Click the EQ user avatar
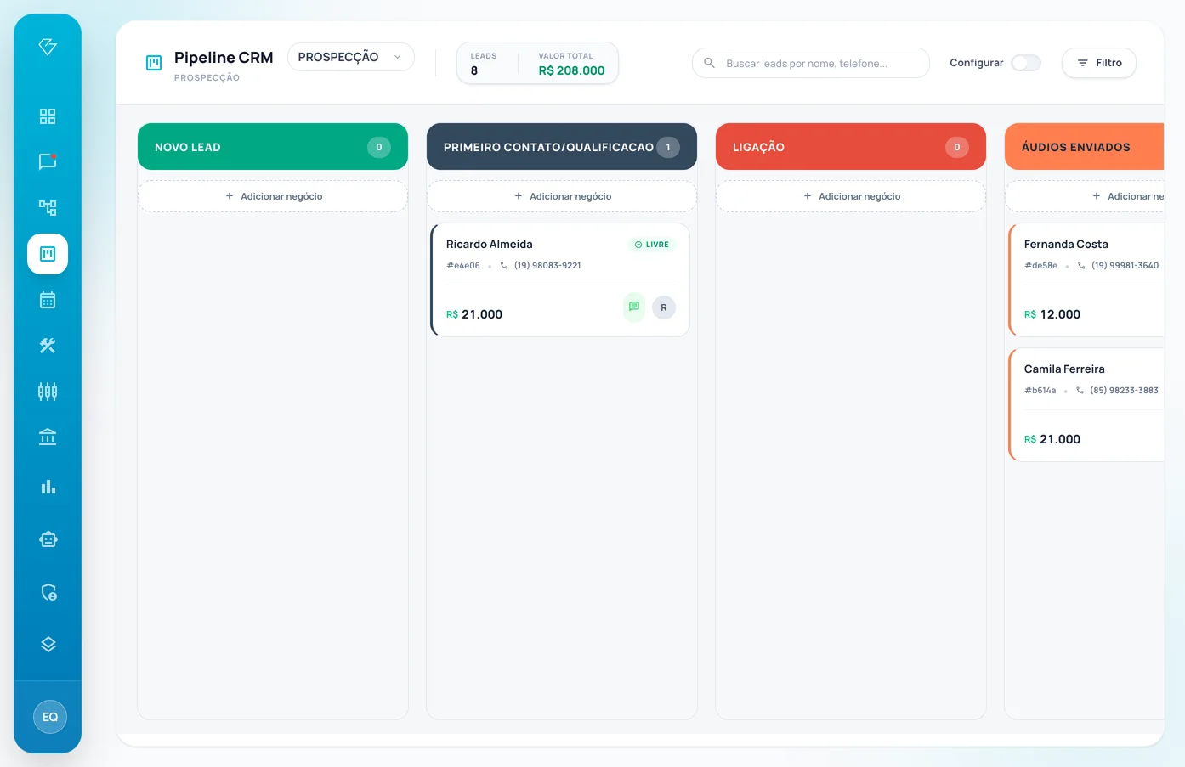This screenshot has height=767, width=1185. 50,717
